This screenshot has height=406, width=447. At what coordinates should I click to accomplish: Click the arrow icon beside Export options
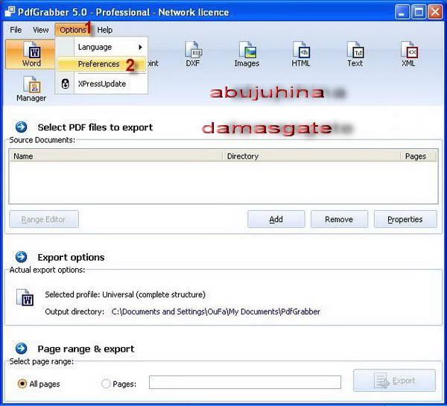[22, 257]
